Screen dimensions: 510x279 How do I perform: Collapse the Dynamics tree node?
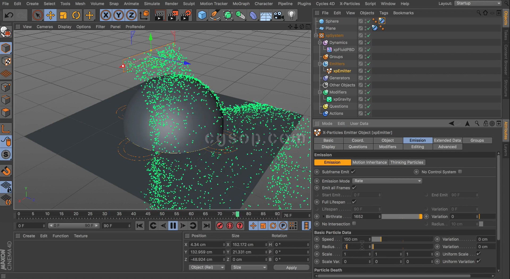point(320,43)
